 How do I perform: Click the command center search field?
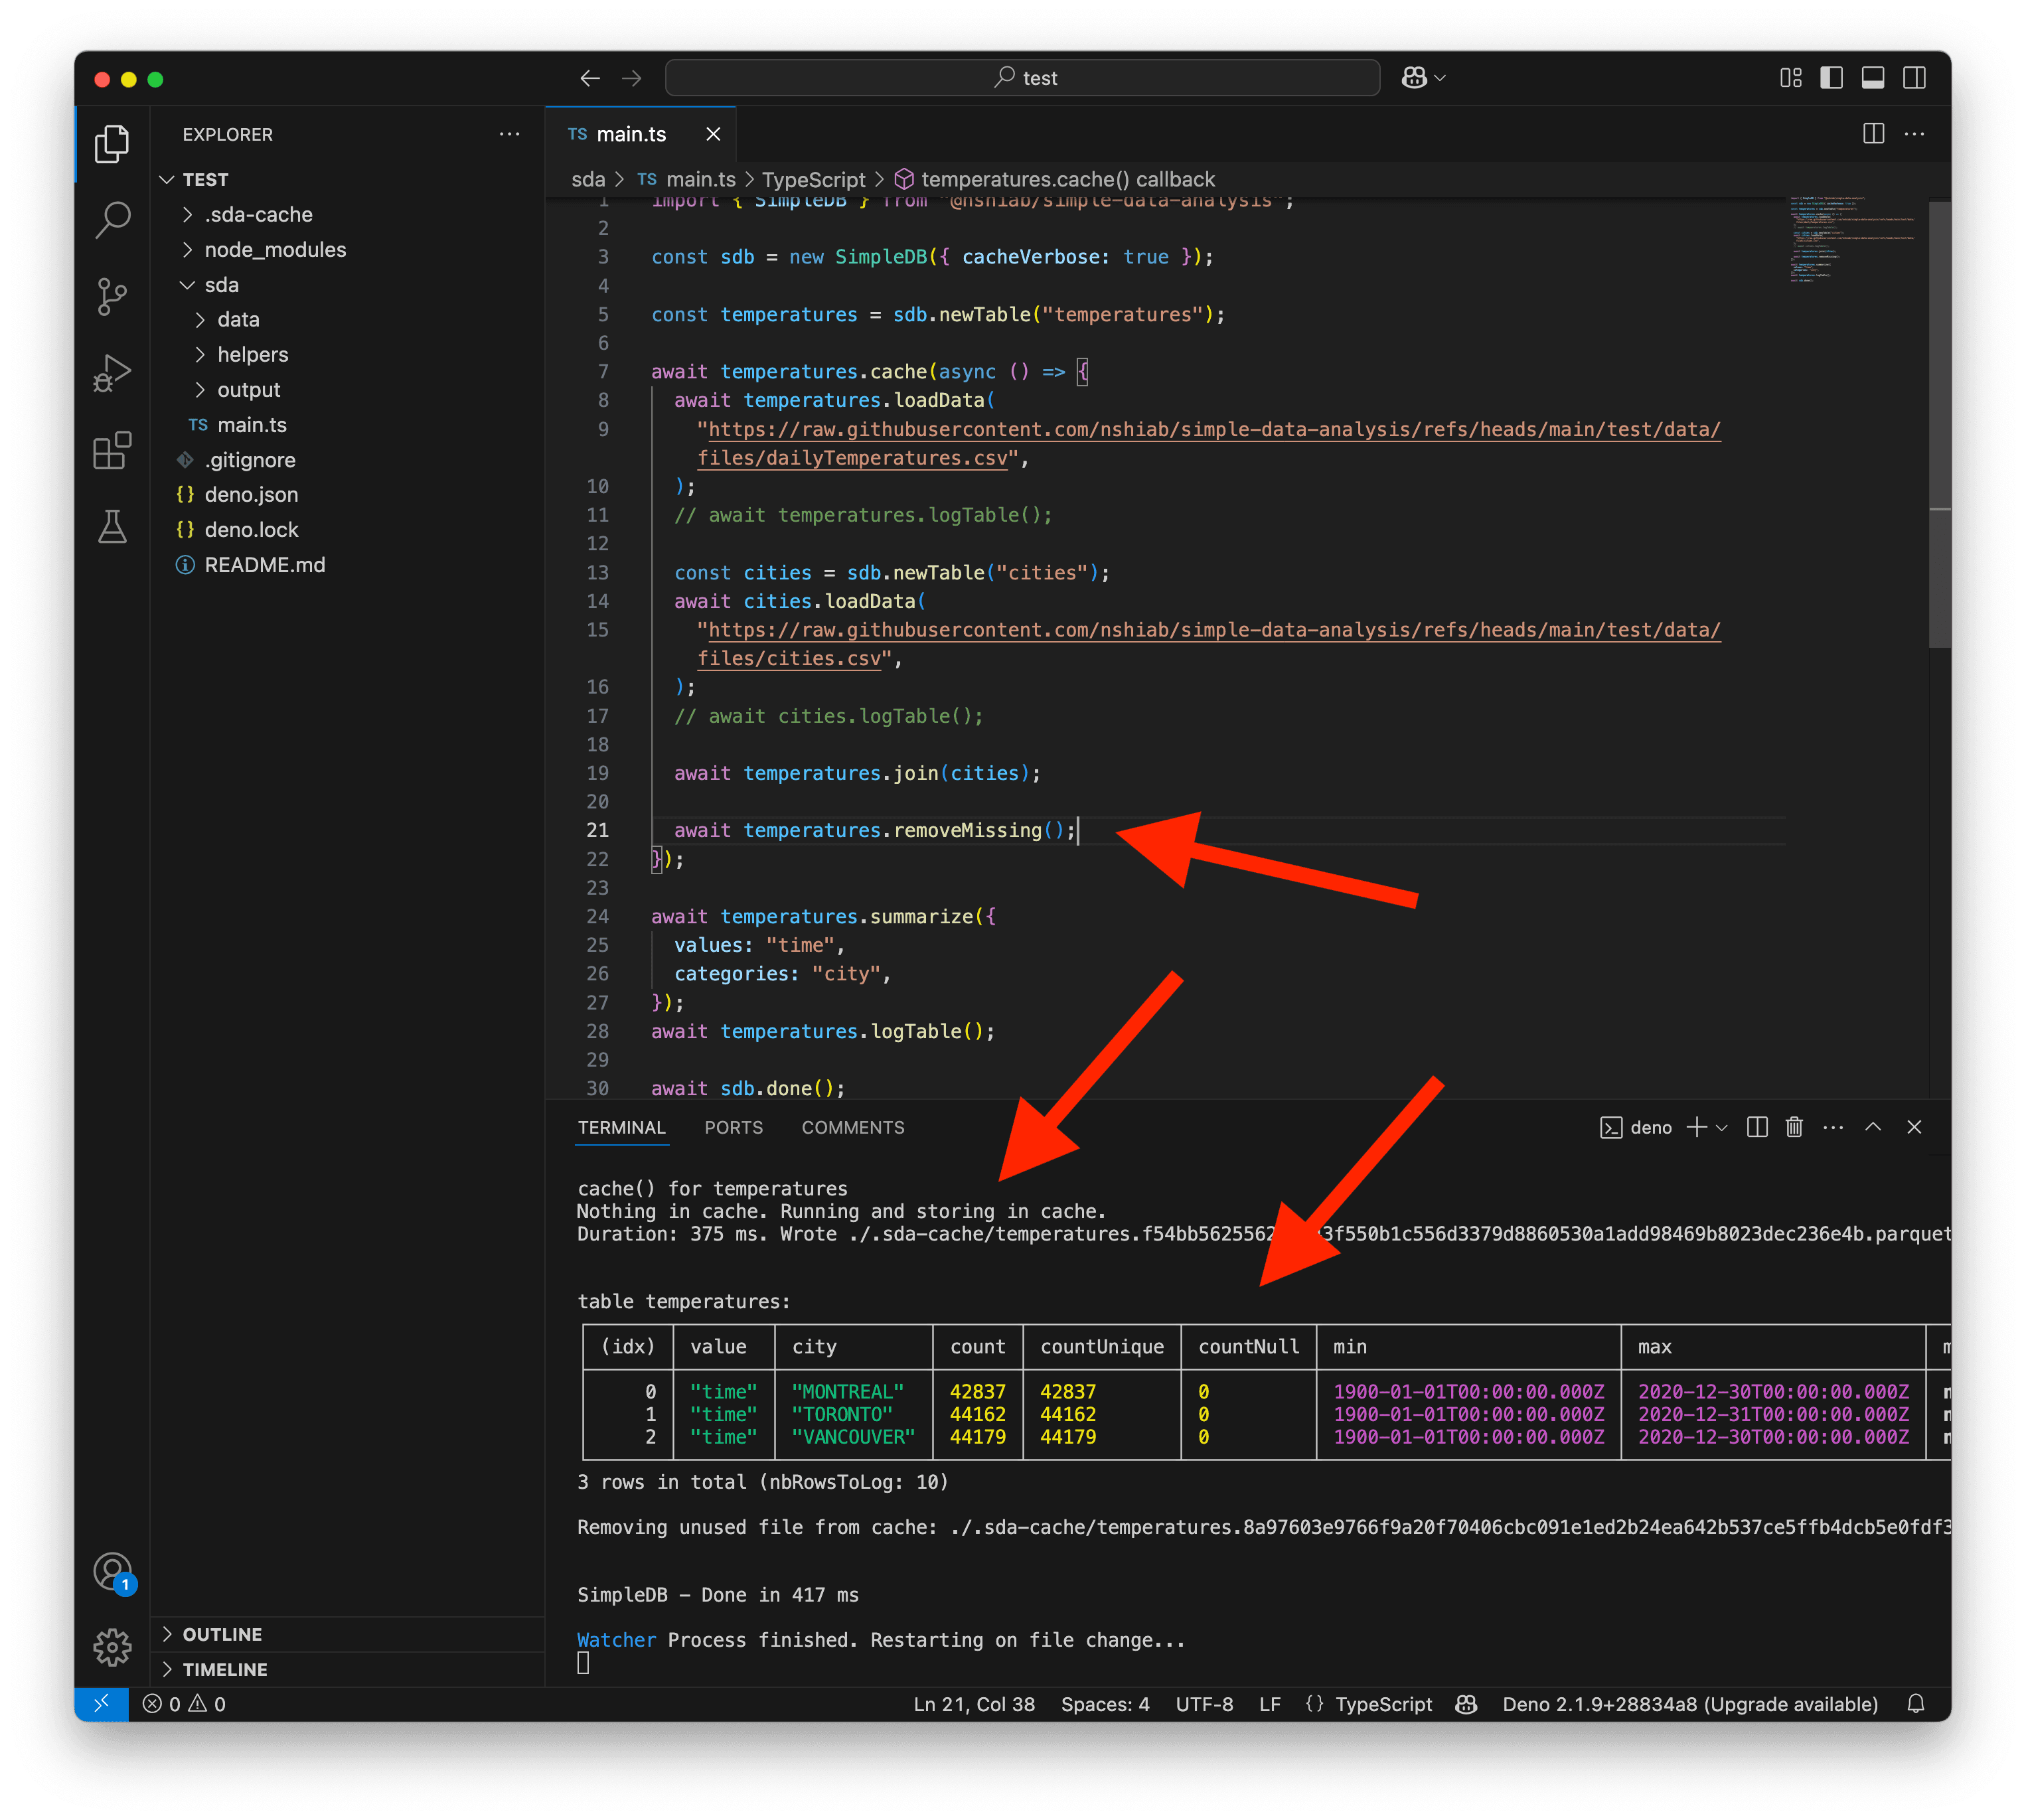click(1022, 78)
